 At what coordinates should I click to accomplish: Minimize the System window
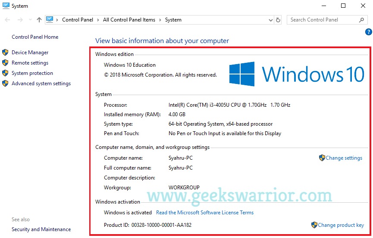point(324,6)
